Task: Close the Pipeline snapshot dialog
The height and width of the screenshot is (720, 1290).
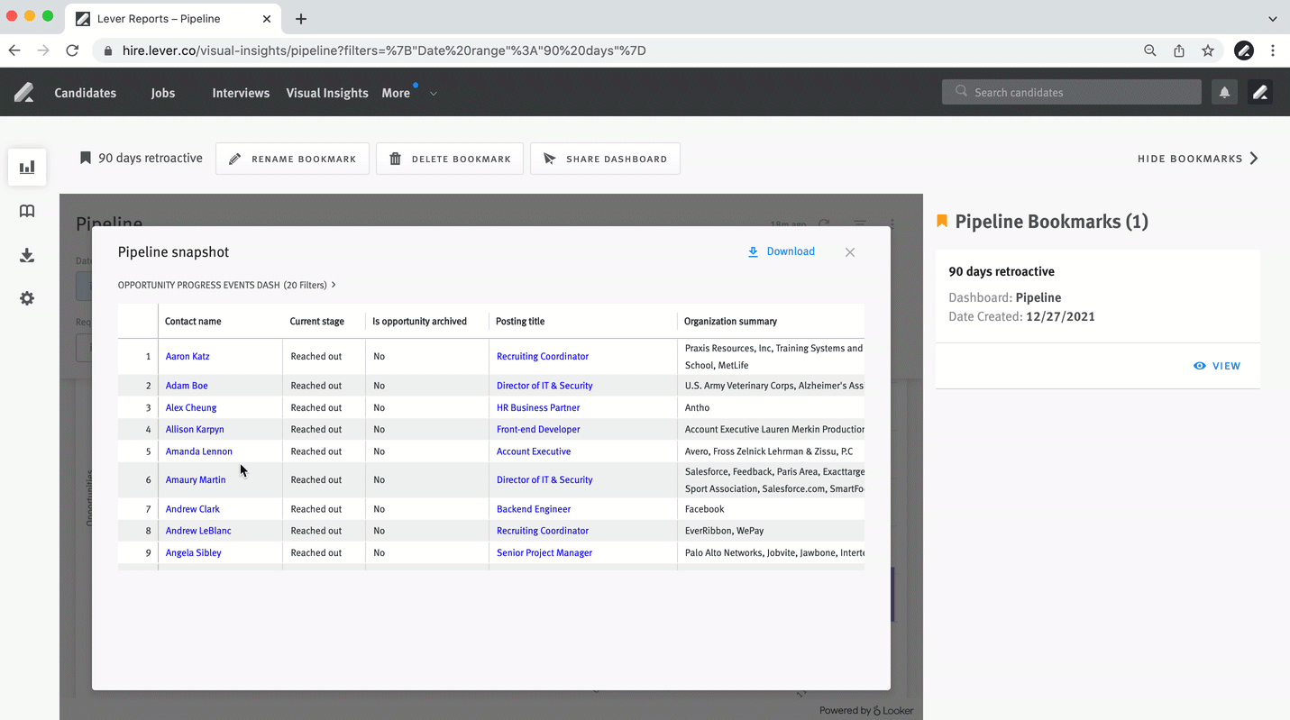Action: point(849,252)
